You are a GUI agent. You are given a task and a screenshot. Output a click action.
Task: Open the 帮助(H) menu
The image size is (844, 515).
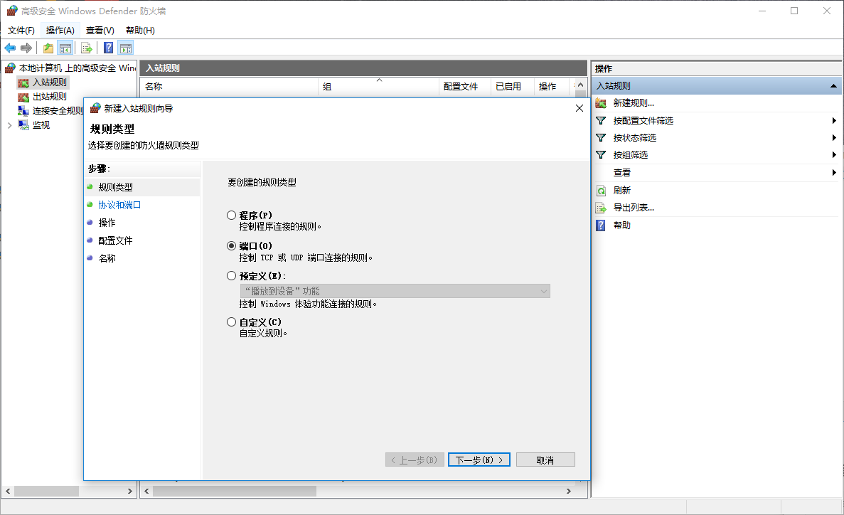point(141,31)
